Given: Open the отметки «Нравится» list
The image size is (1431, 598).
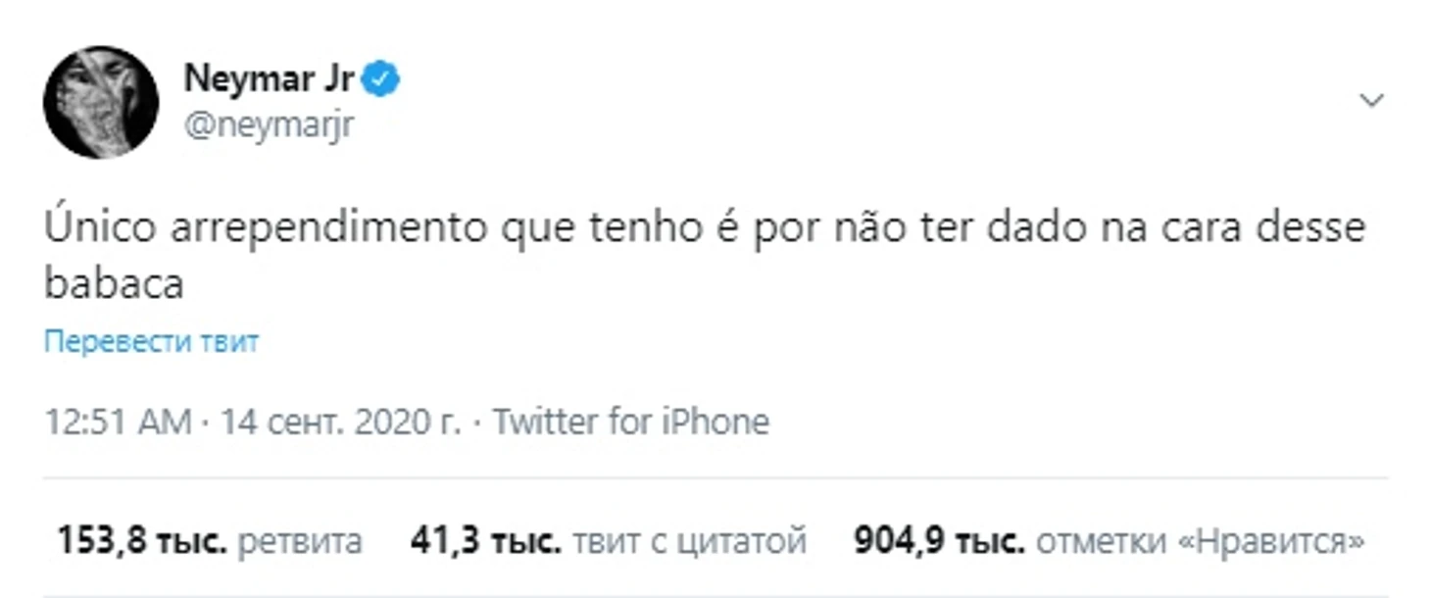Looking at the screenshot, I should (1200, 541).
